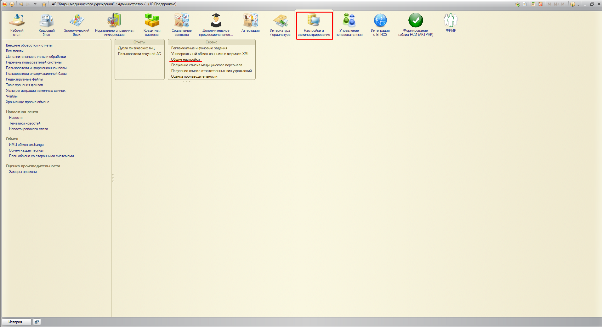The height and width of the screenshot is (327, 602).
Task: Select Управление пользователями section tab
Action: 349,25
